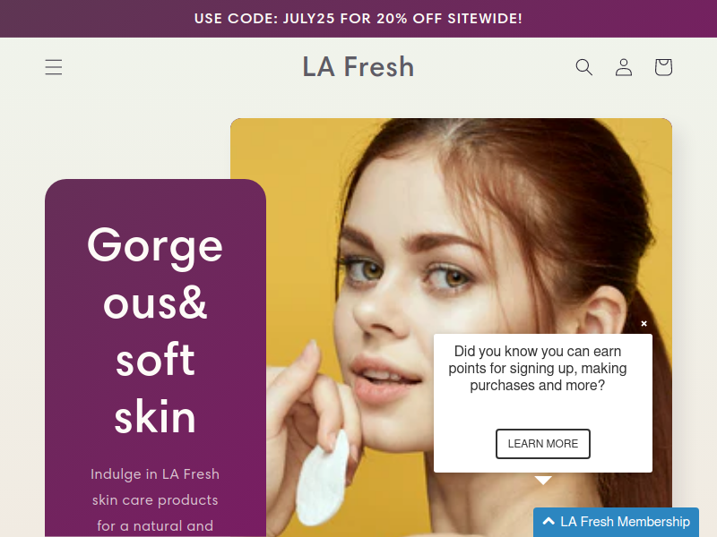Open the account login icon
Image resolution: width=717 pixels, height=537 pixels.
624,67
